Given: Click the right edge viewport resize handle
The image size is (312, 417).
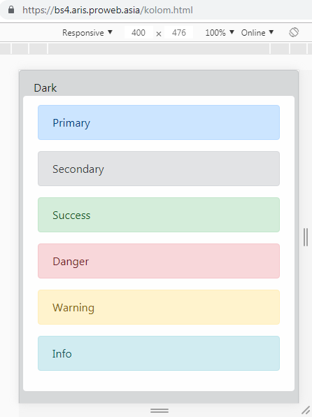Looking at the screenshot, I should 306,237.
